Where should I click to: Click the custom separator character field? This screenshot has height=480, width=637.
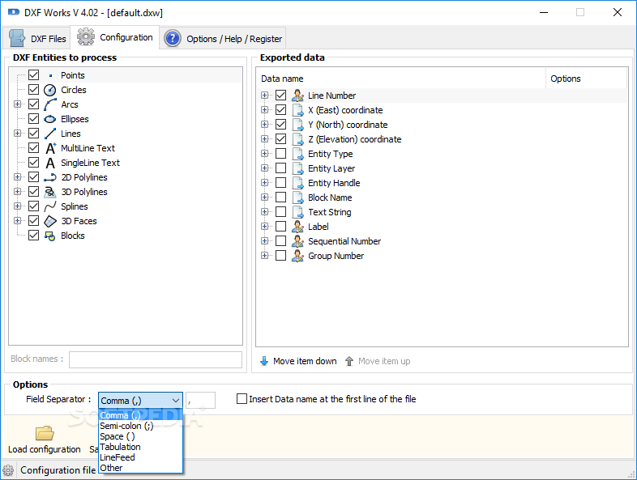pyautogui.click(x=200, y=401)
